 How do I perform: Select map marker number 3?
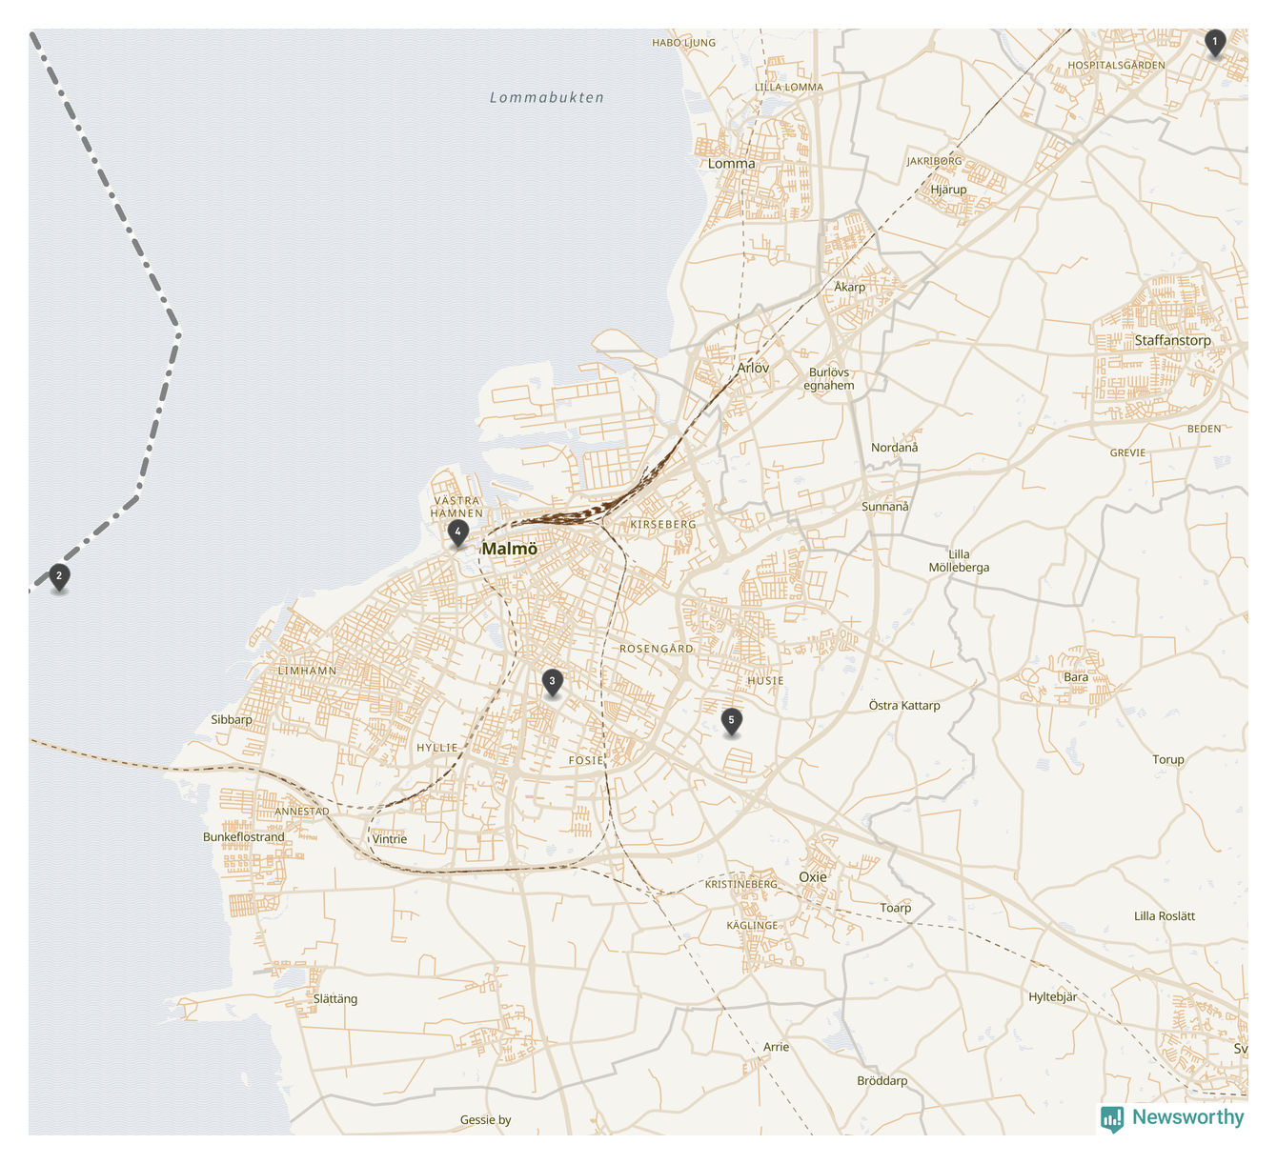click(x=552, y=683)
